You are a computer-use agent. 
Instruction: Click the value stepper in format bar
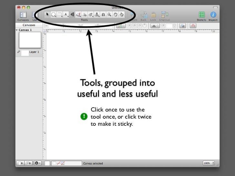click(174, 26)
